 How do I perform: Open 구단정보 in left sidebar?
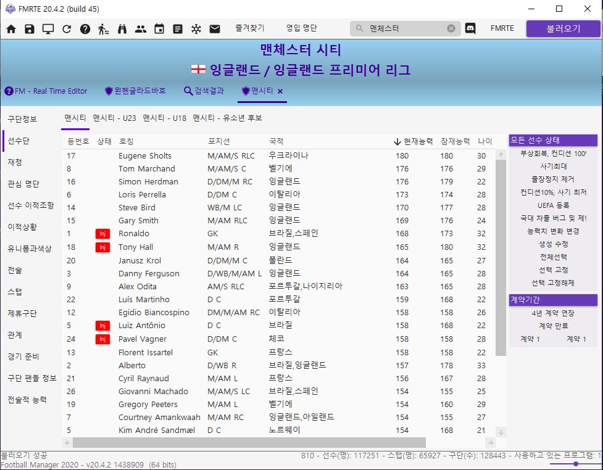(x=22, y=119)
